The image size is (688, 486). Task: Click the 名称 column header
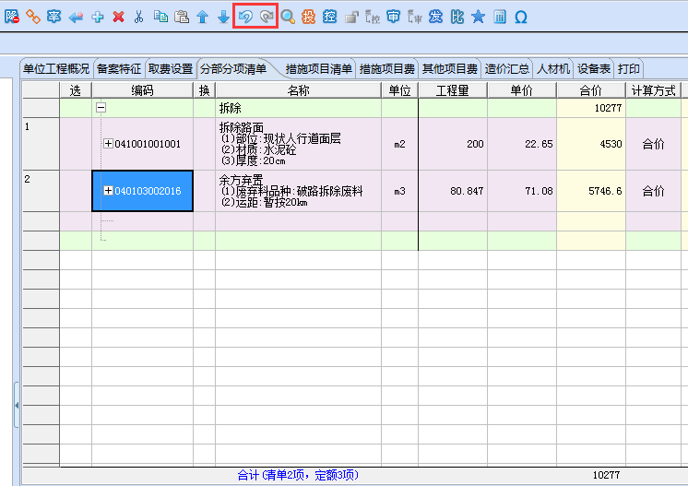tap(299, 90)
